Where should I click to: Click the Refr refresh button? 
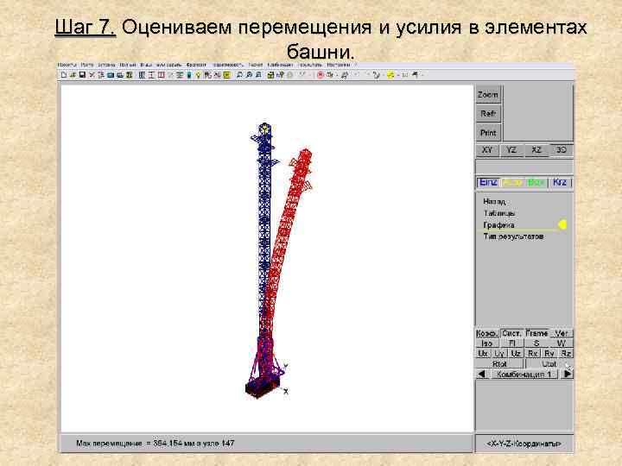488,114
